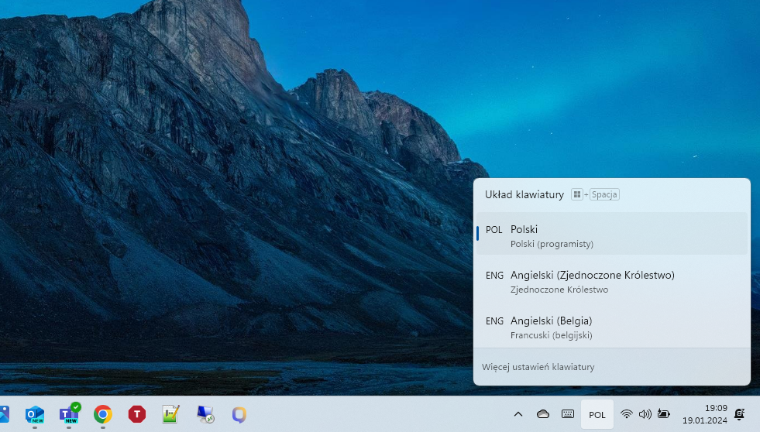Image resolution: width=760 pixels, height=432 pixels.
Task: Open the notification bell icon
Action: 740,414
